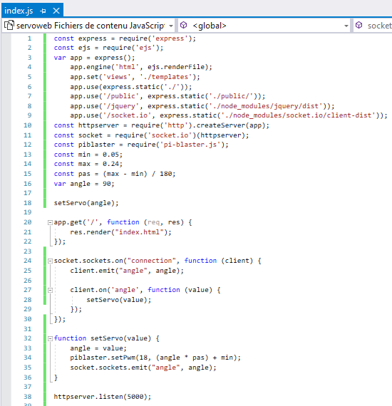Click line number 19 in gutter
Image resolution: width=392 pixels, height=406 pixels.
[x=28, y=212]
